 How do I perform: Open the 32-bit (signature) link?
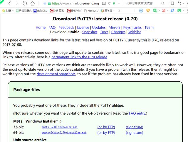click(x=135, y=127)
